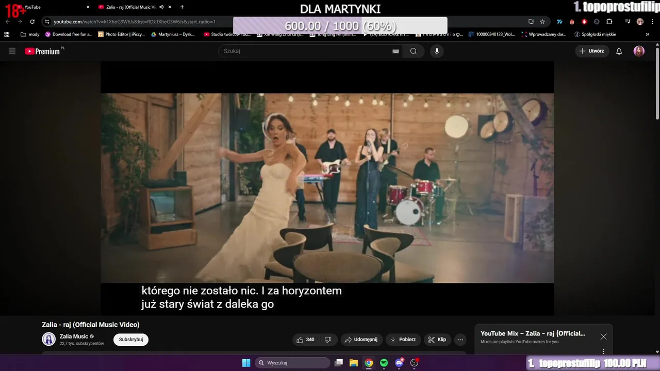The height and width of the screenshot is (371, 660).
Task: Go back in browser history
Action: (x=8, y=22)
